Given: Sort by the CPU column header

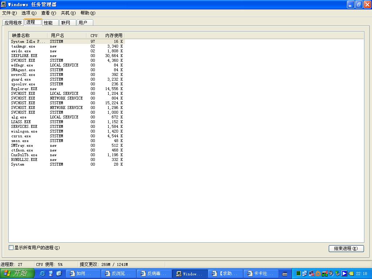Looking at the screenshot, I should pyautogui.click(x=93, y=36).
